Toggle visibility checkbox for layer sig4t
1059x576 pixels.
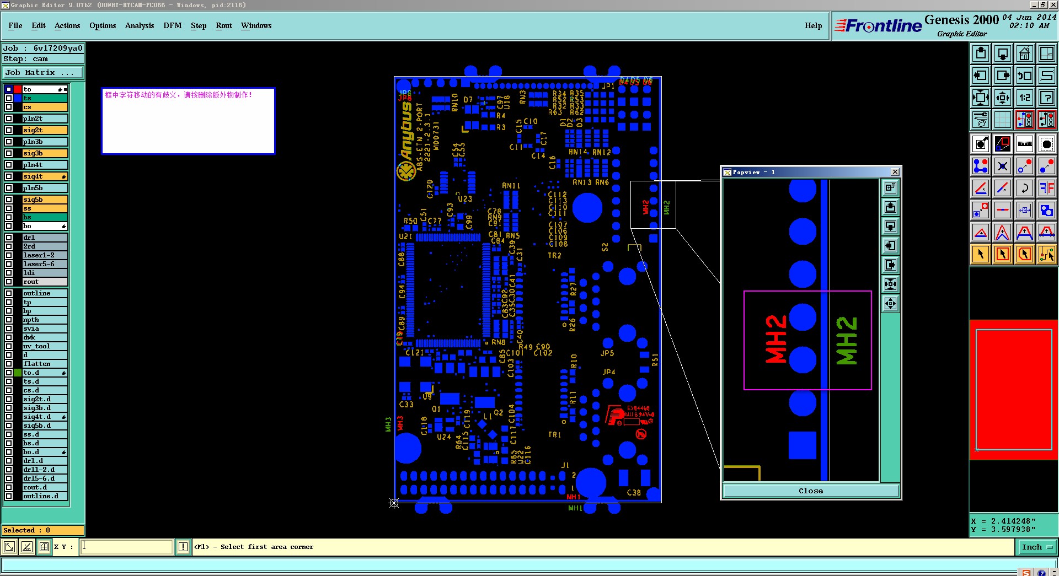[9, 176]
